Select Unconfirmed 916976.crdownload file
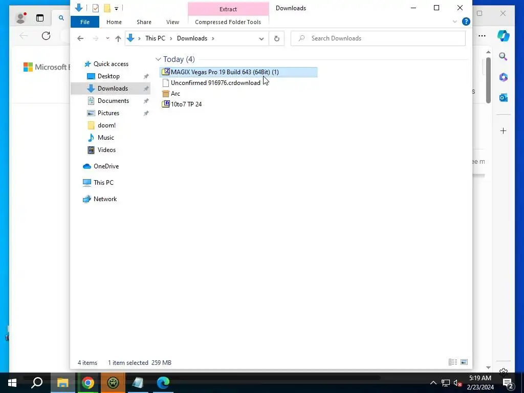This screenshot has height=393, width=524. pyautogui.click(x=215, y=82)
